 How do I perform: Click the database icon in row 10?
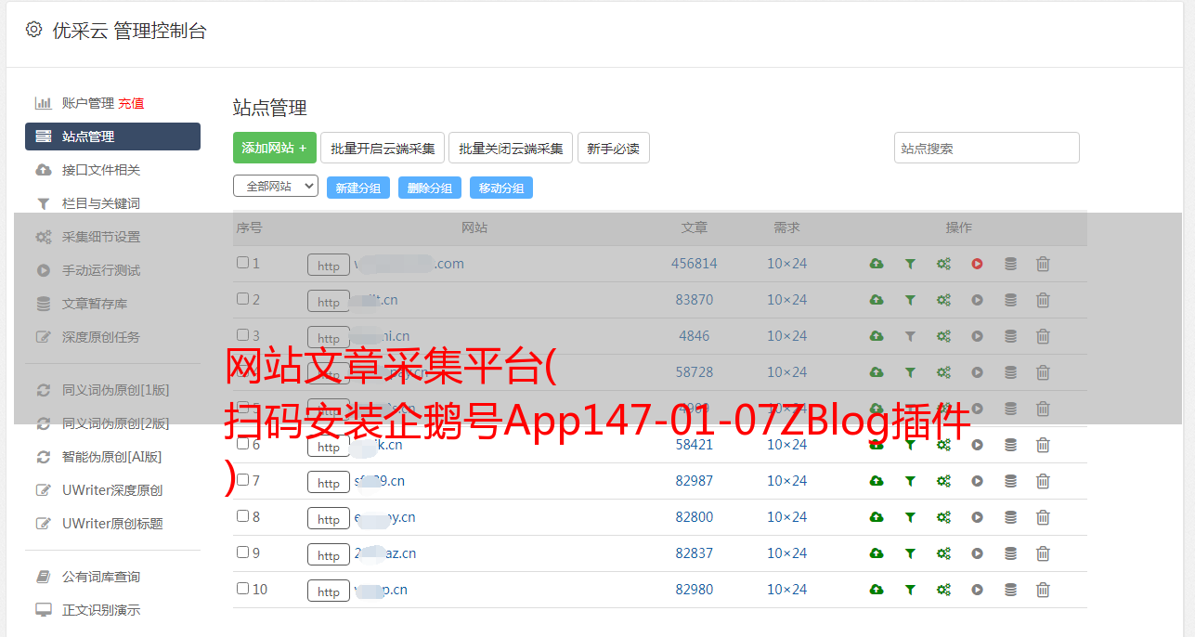[1010, 590]
